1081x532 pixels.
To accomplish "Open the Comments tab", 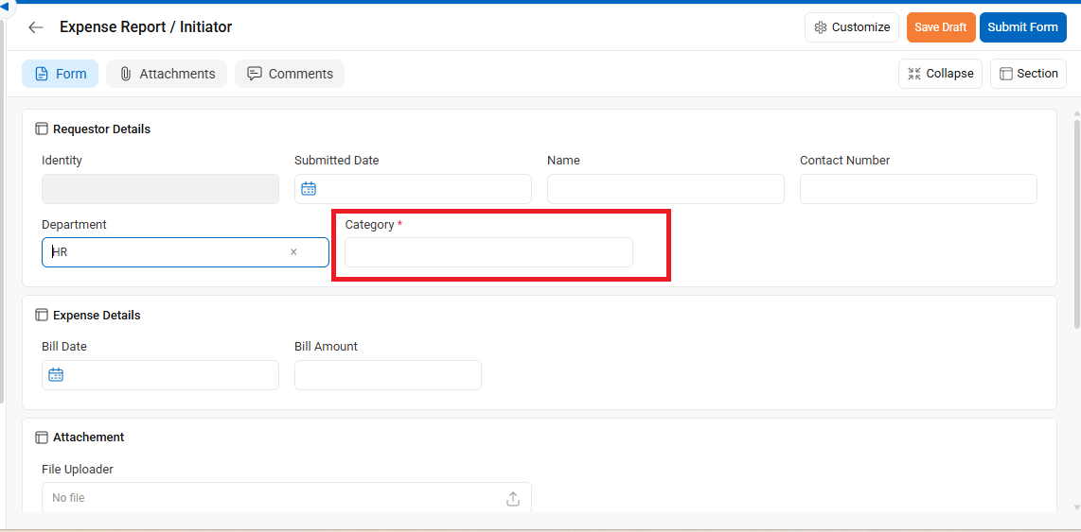I will point(290,74).
